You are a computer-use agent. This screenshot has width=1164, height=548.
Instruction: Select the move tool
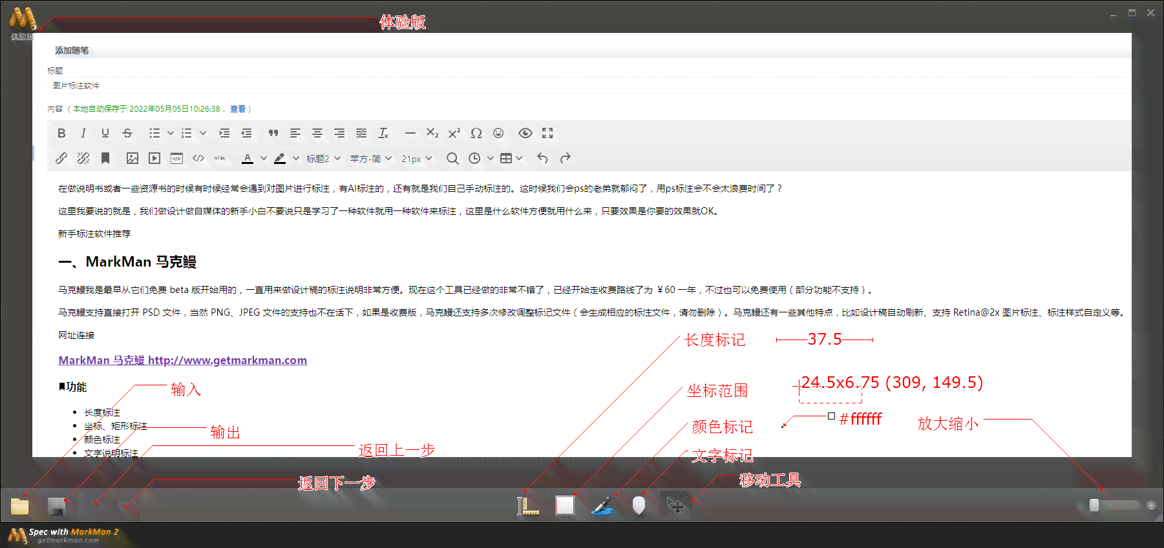(x=675, y=506)
